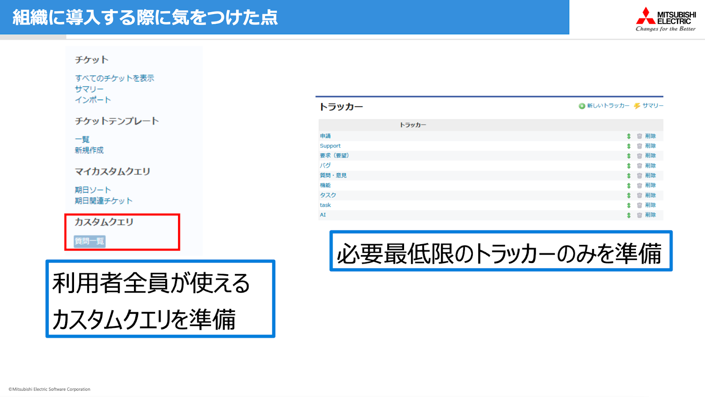
Task: Open the タスク tracker
Action: pyautogui.click(x=328, y=195)
